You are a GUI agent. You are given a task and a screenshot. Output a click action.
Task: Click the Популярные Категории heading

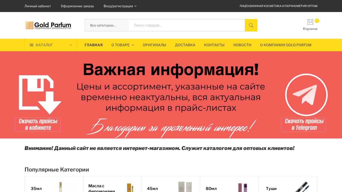[57, 169]
